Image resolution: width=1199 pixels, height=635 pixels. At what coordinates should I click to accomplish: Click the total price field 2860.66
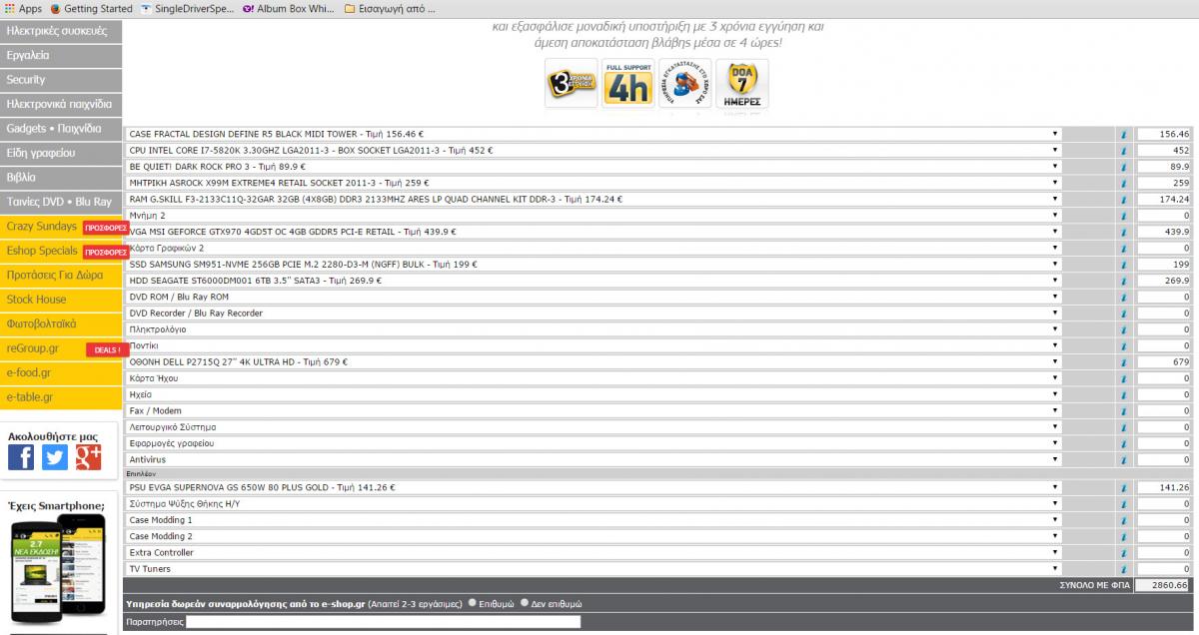point(1163,585)
